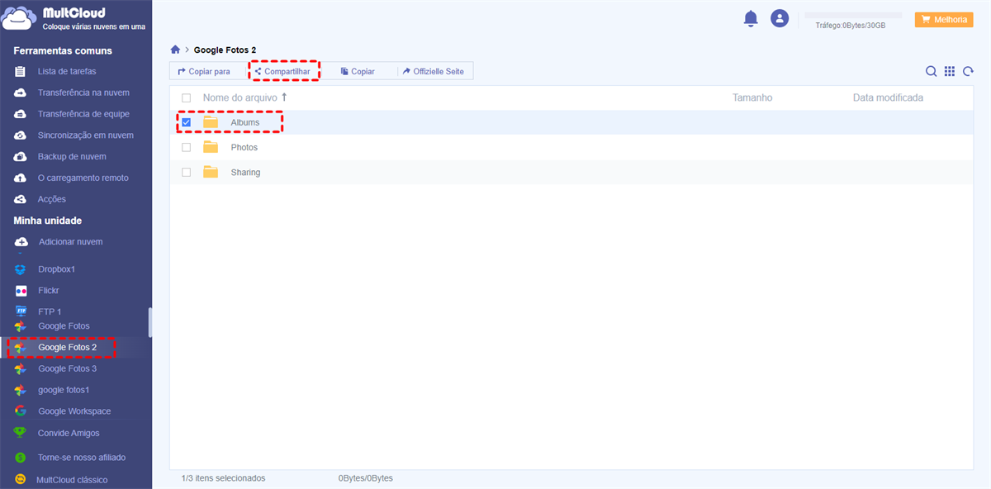Click the 0Bytes/0Bytes status text
Screen dimensions: 991x489
coord(366,478)
